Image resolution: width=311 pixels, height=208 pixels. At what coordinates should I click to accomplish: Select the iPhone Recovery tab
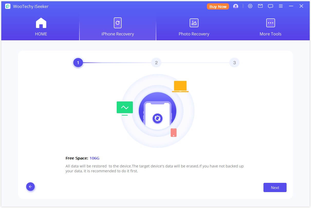[117, 27]
